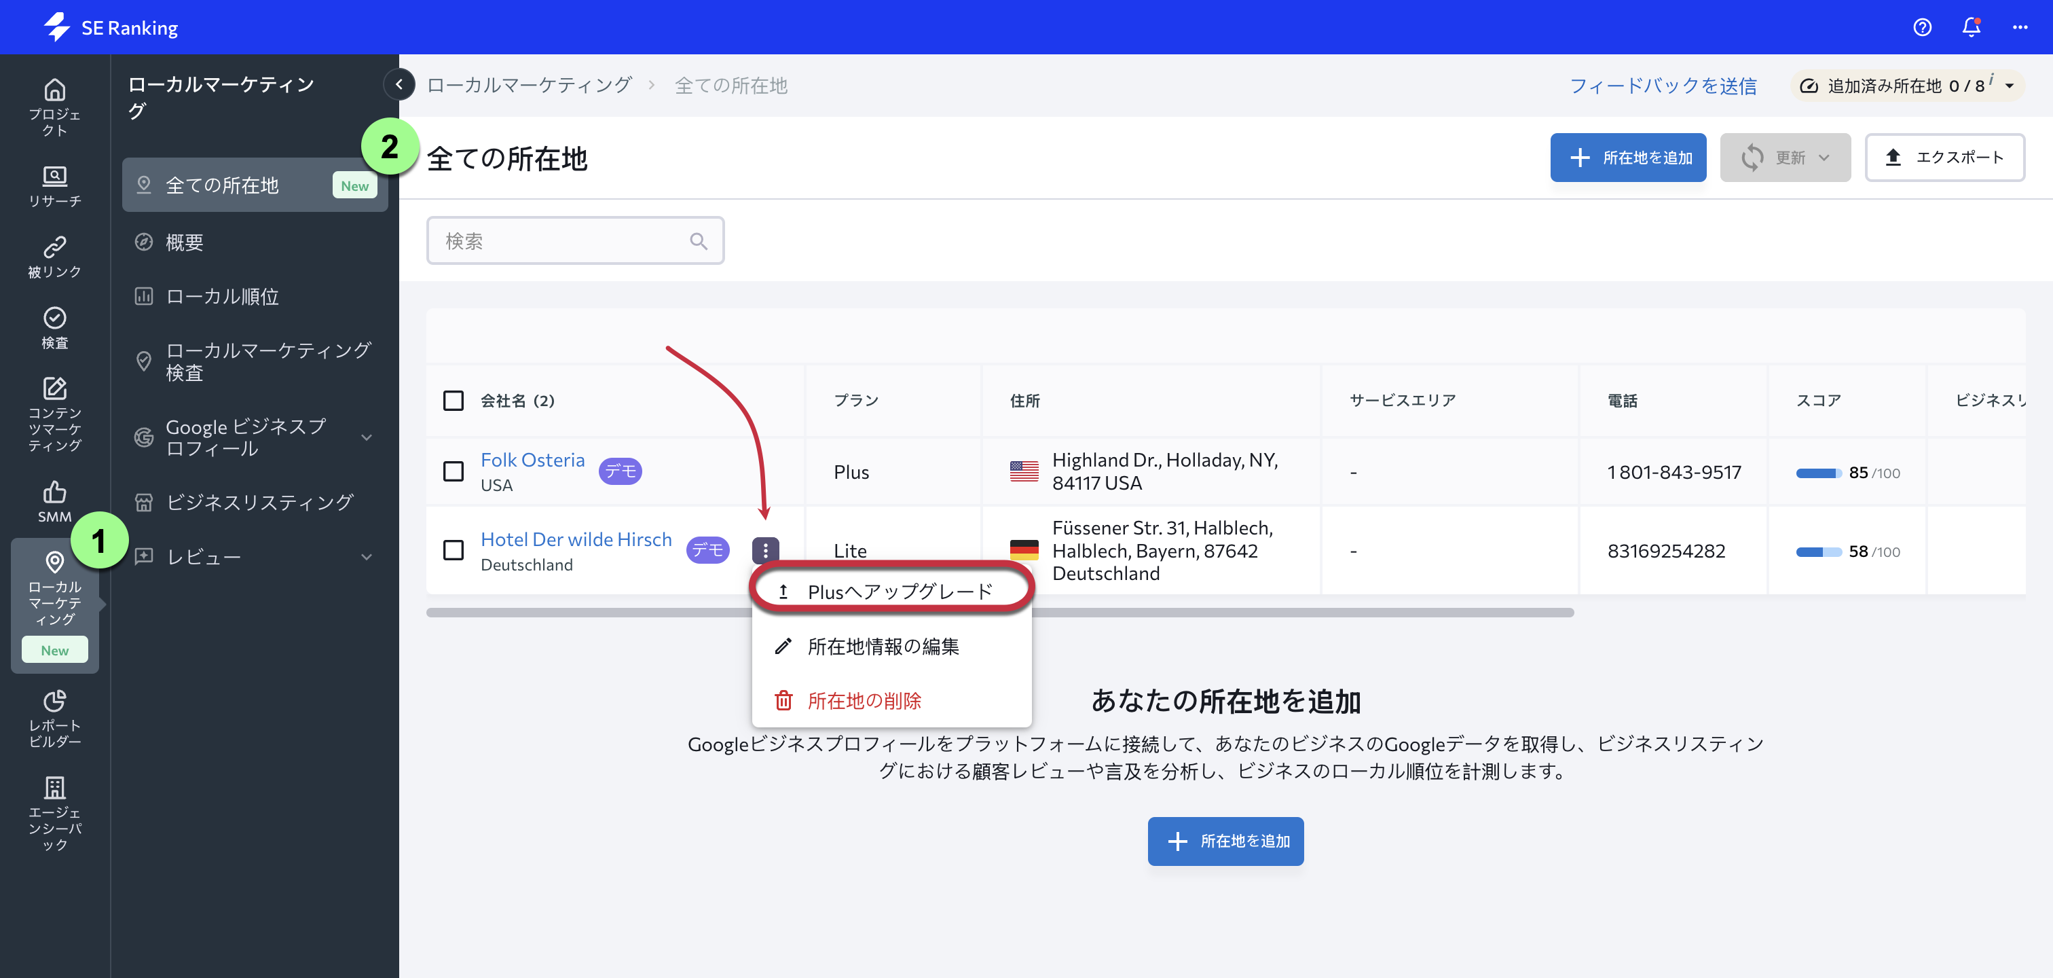Image resolution: width=2053 pixels, height=978 pixels.
Task: Open the Folk Osteria link
Action: pos(532,460)
